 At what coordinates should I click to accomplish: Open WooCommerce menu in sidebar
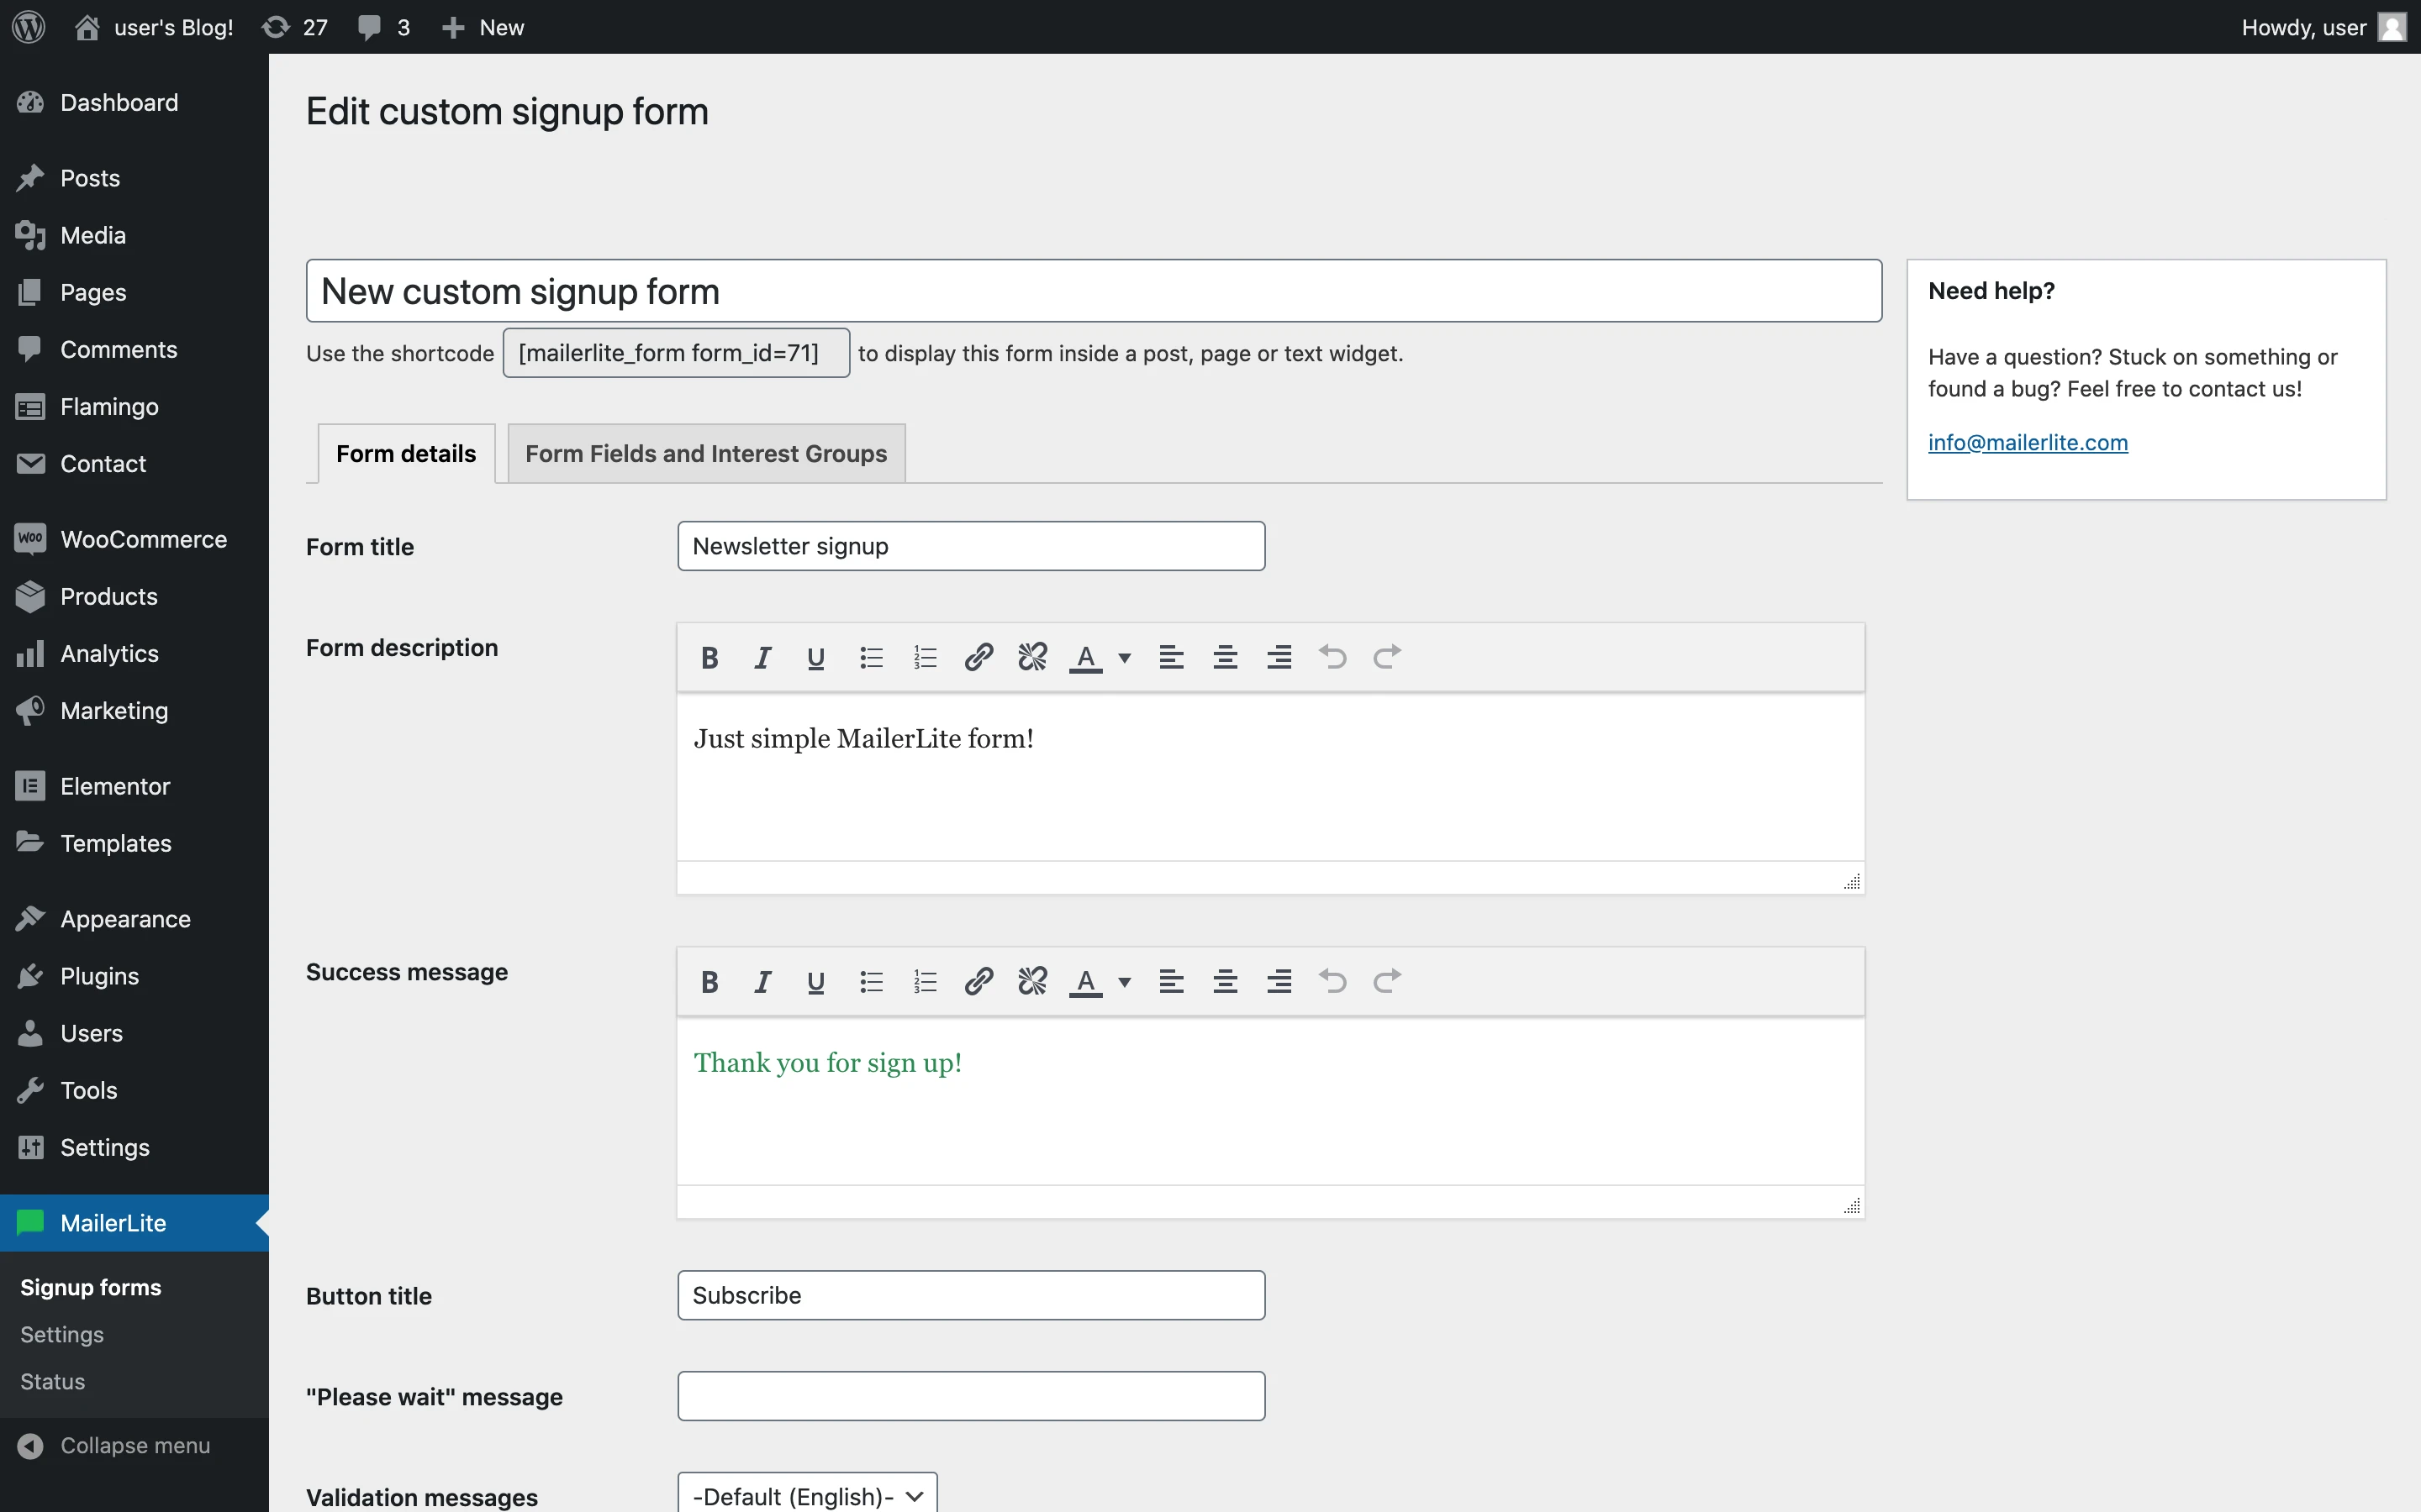tap(143, 539)
